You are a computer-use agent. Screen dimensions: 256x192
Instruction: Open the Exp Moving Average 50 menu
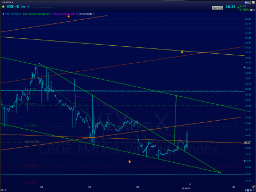37,14
